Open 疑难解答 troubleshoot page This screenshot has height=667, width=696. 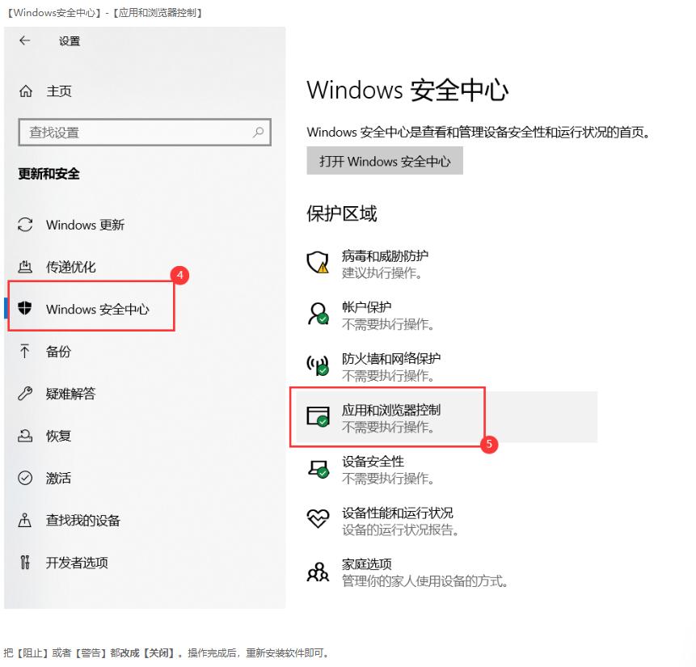pos(71,394)
